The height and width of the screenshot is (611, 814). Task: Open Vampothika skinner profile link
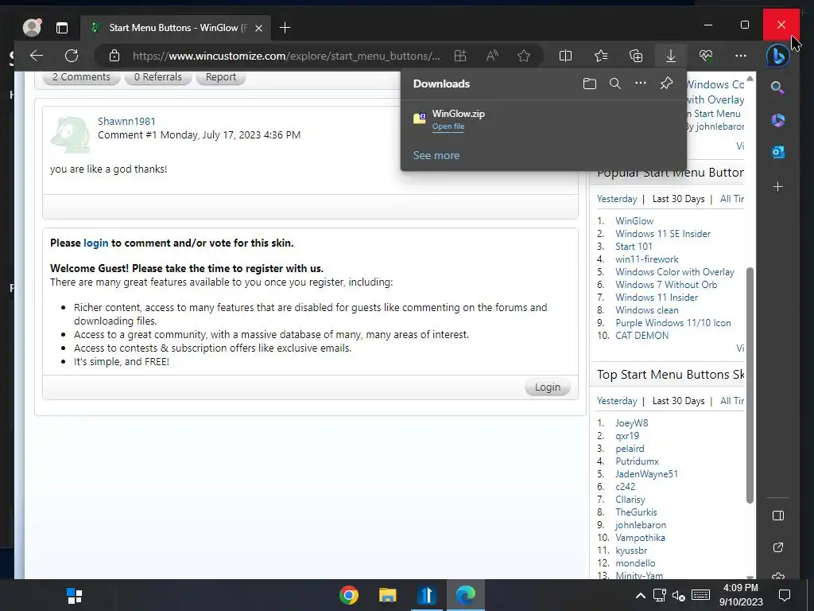(640, 538)
